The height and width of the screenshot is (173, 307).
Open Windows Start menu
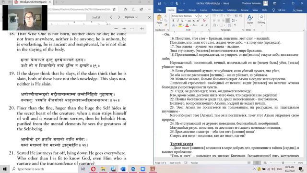click(5, 169)
